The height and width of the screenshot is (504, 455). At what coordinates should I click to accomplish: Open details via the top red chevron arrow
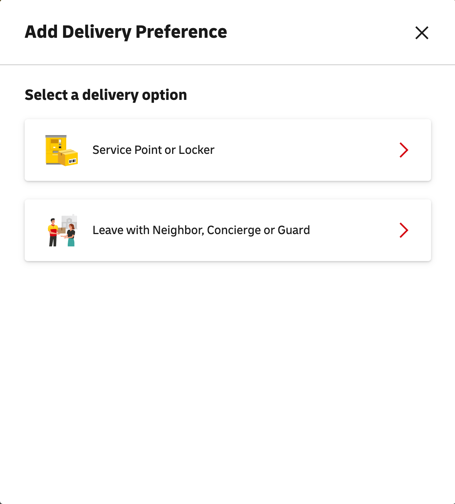[404, 150]
